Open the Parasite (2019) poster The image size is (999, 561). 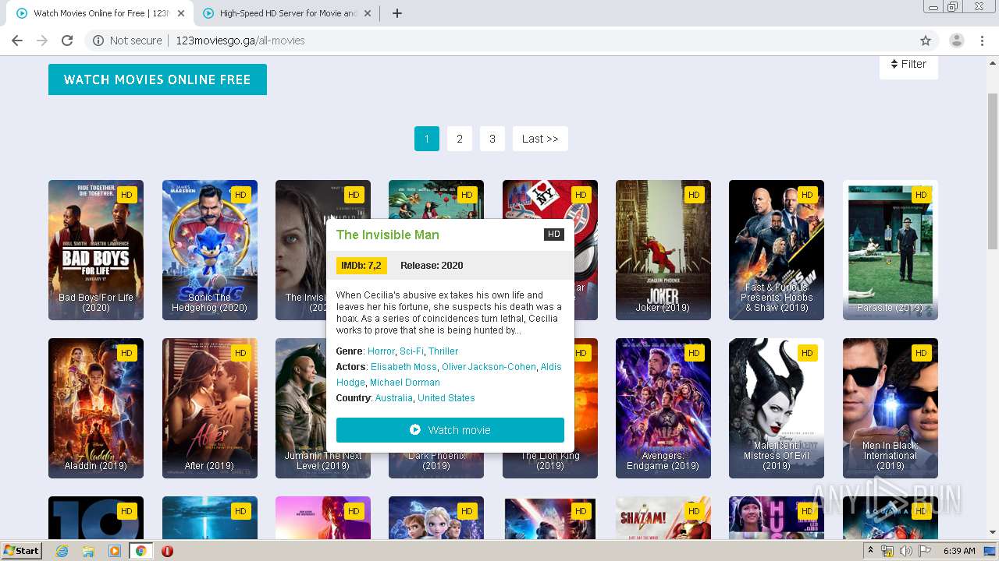pos(891,250)
